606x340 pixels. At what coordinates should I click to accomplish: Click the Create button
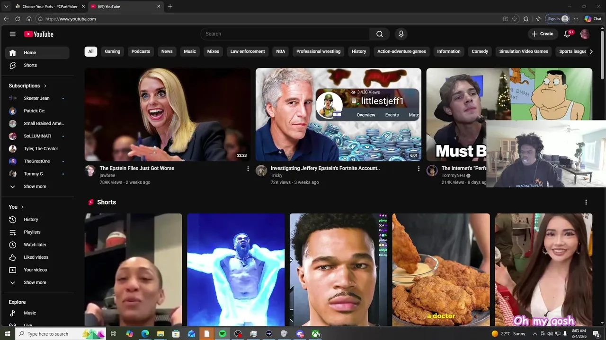point(543,34)
